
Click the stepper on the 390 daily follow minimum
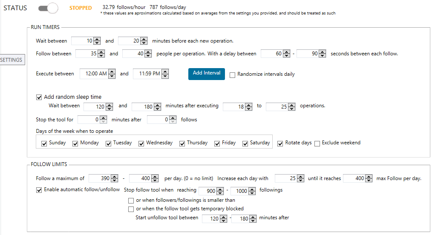pos(114,178)
